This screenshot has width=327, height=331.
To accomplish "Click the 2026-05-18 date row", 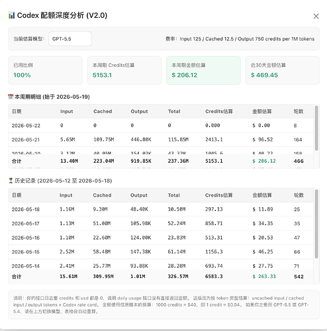I will point(161,209).
